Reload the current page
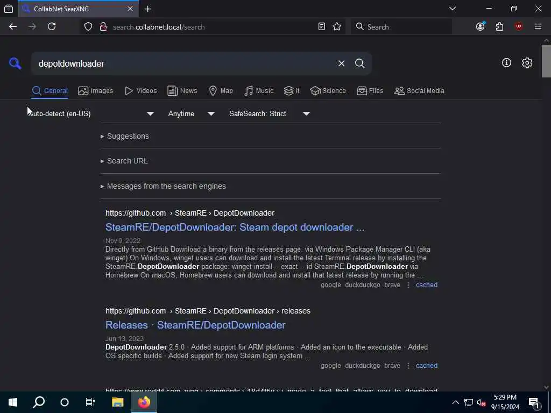This screenshot has width=551, height=413. [52, 27]
